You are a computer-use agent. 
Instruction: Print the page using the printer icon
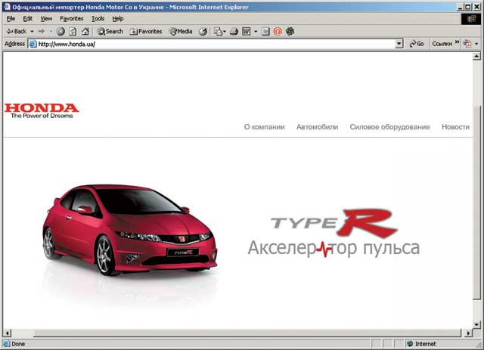point(234,31)
